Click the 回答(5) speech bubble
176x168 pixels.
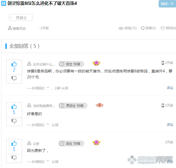tap(143, 28)
